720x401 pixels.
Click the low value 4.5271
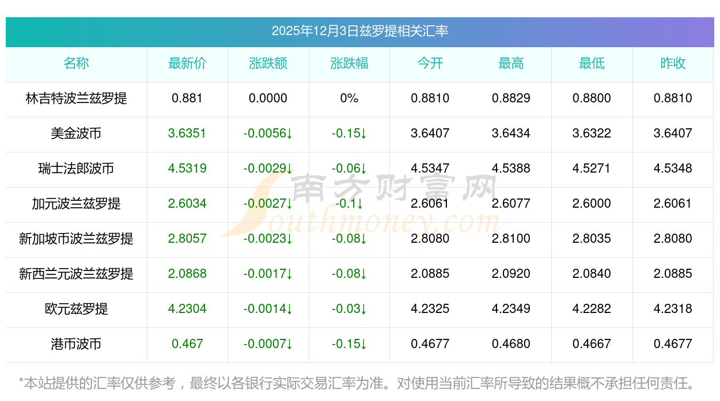[x=592, y=169]
